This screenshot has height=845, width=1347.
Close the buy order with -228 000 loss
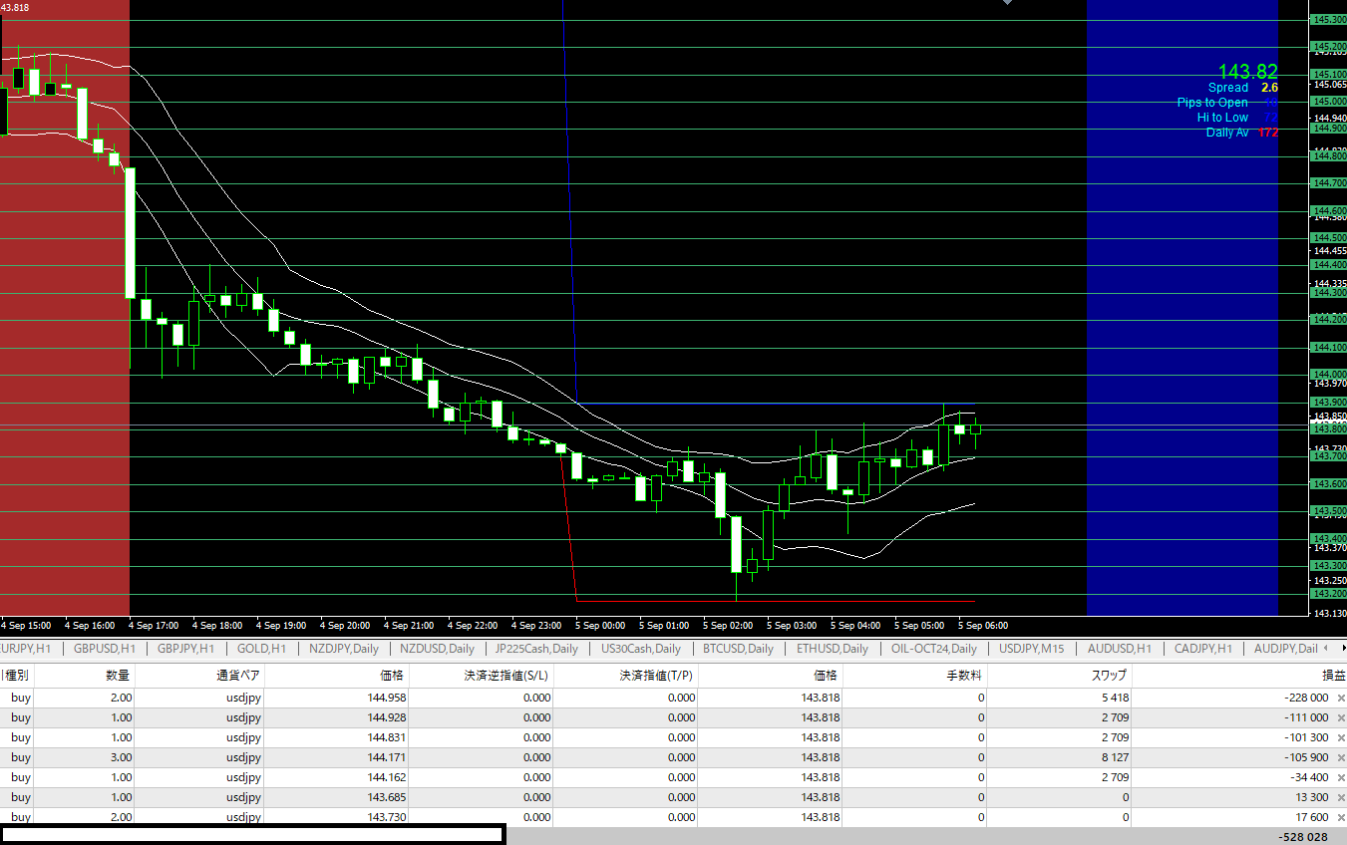1340,699
